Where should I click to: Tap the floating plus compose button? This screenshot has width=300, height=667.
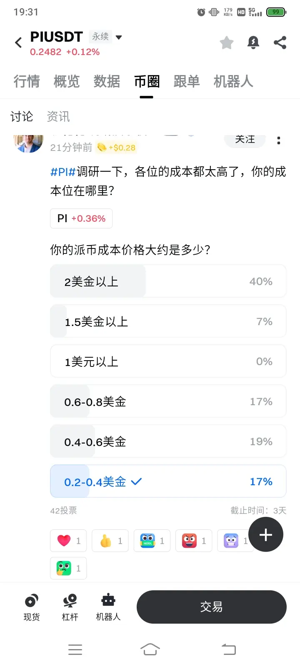click(266, 534)
